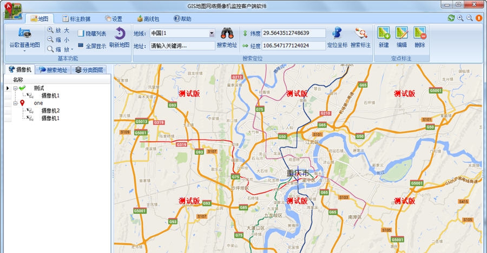Select 摄像机1 under the one group
487x253 pixels.
(50, 118)
